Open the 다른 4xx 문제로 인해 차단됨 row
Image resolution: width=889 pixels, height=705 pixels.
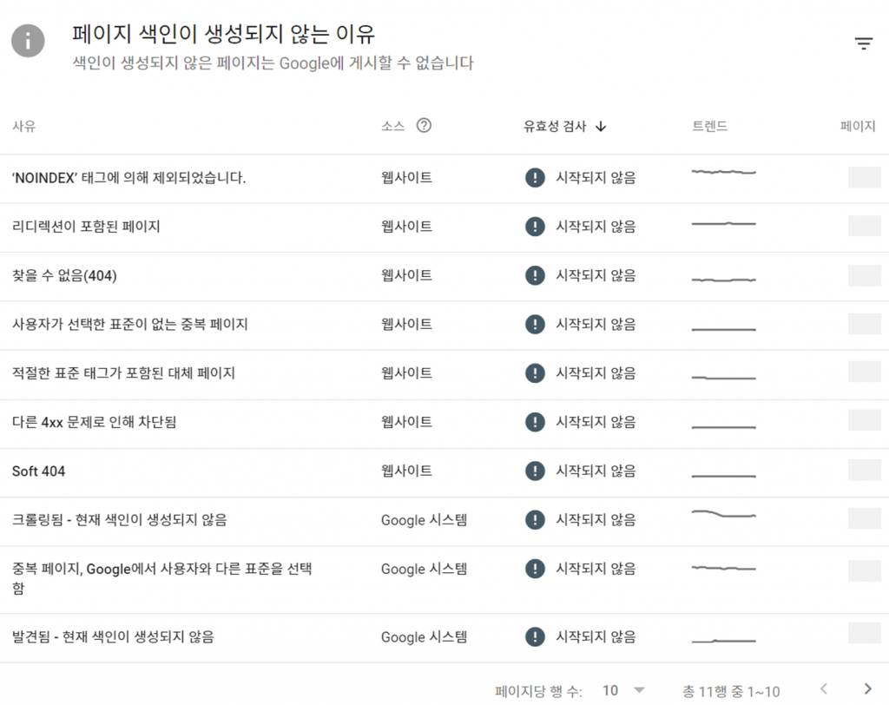tap(95, 423)
